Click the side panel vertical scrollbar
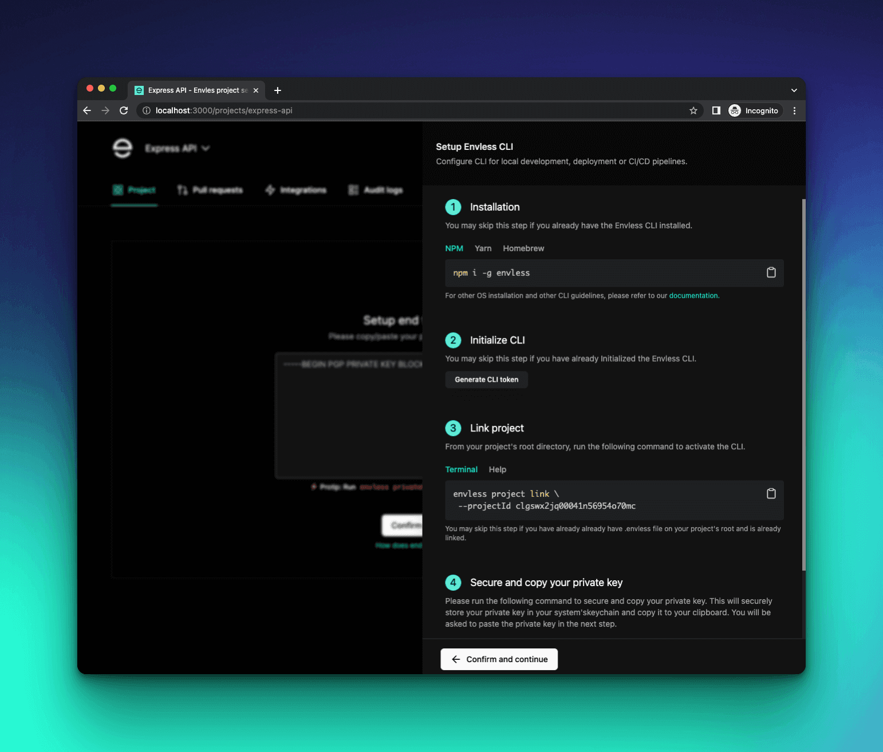The height and width of the screenshot is (752, 883). click(x=803, y=383)
